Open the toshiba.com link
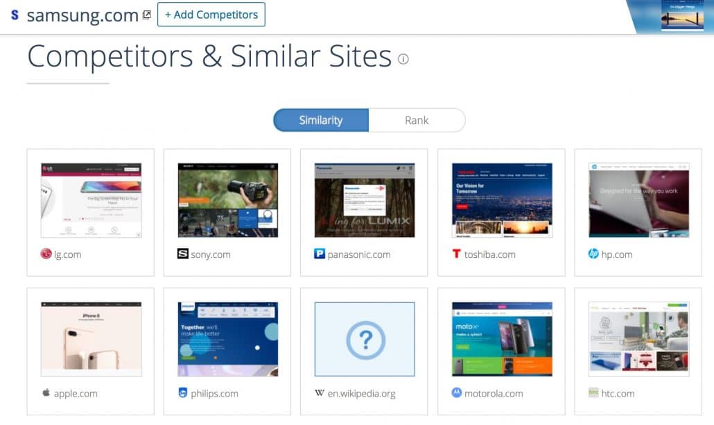 pyautogui.click(x=489, y=254)
